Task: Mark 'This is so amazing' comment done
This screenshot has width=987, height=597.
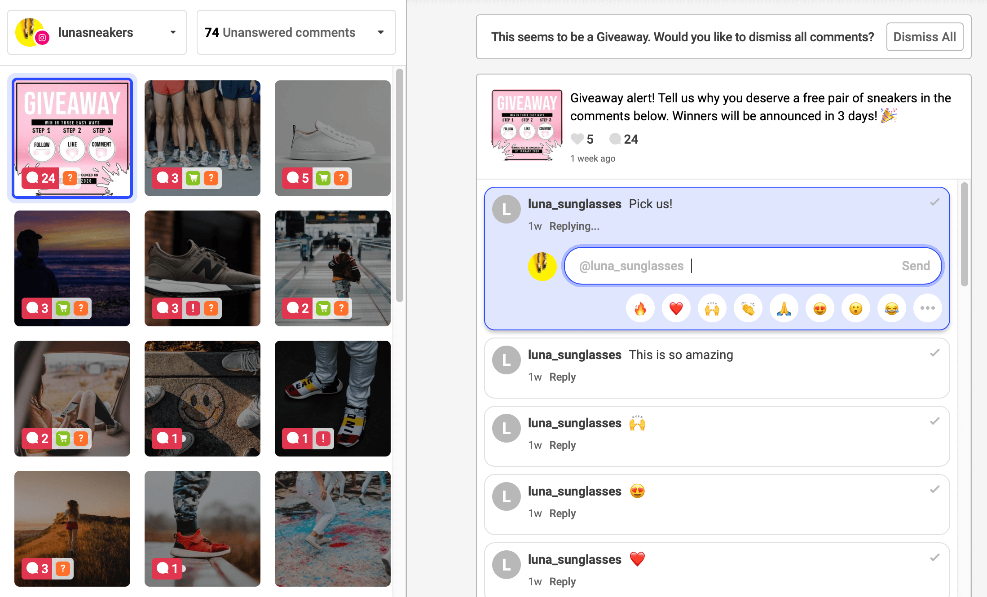Action: (935, 353)
